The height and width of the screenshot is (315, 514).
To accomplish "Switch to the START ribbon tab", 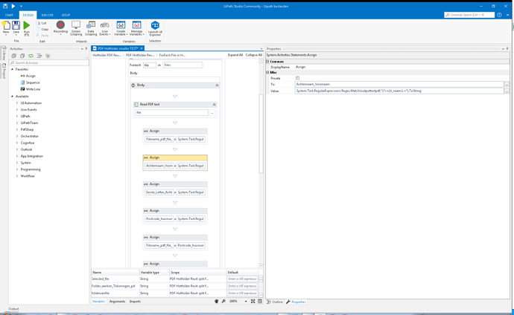I will (x=9, y=15).
